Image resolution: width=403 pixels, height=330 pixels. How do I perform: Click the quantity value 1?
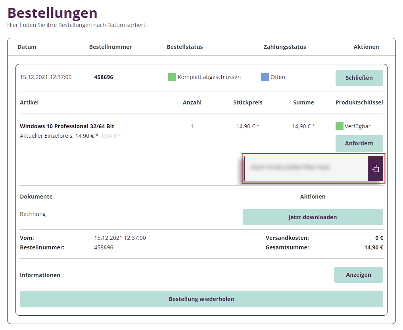tap(192, 126)
